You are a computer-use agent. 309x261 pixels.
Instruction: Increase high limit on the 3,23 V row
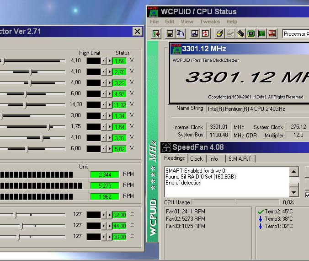coord(110,83)
